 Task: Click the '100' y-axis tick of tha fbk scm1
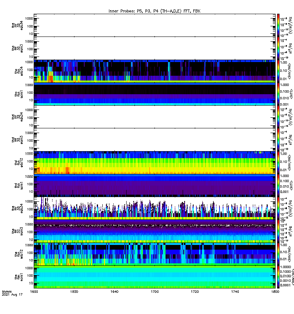click(30, 93)
